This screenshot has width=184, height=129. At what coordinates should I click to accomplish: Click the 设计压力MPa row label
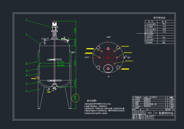click(151, 29)
